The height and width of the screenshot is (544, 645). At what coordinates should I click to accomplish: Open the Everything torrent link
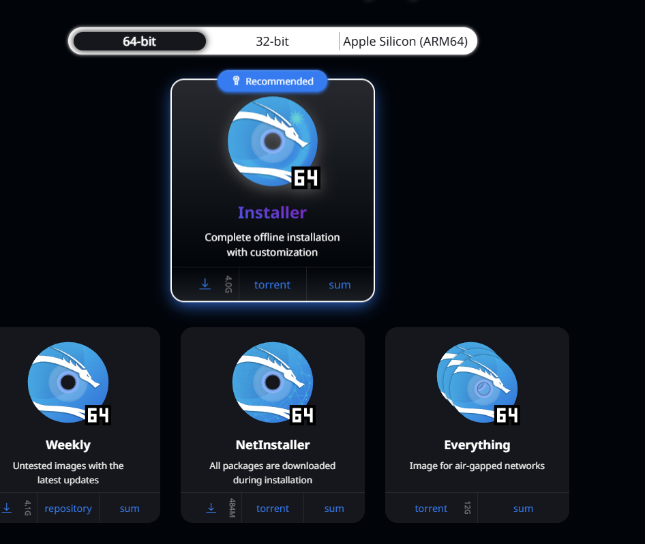431,509
